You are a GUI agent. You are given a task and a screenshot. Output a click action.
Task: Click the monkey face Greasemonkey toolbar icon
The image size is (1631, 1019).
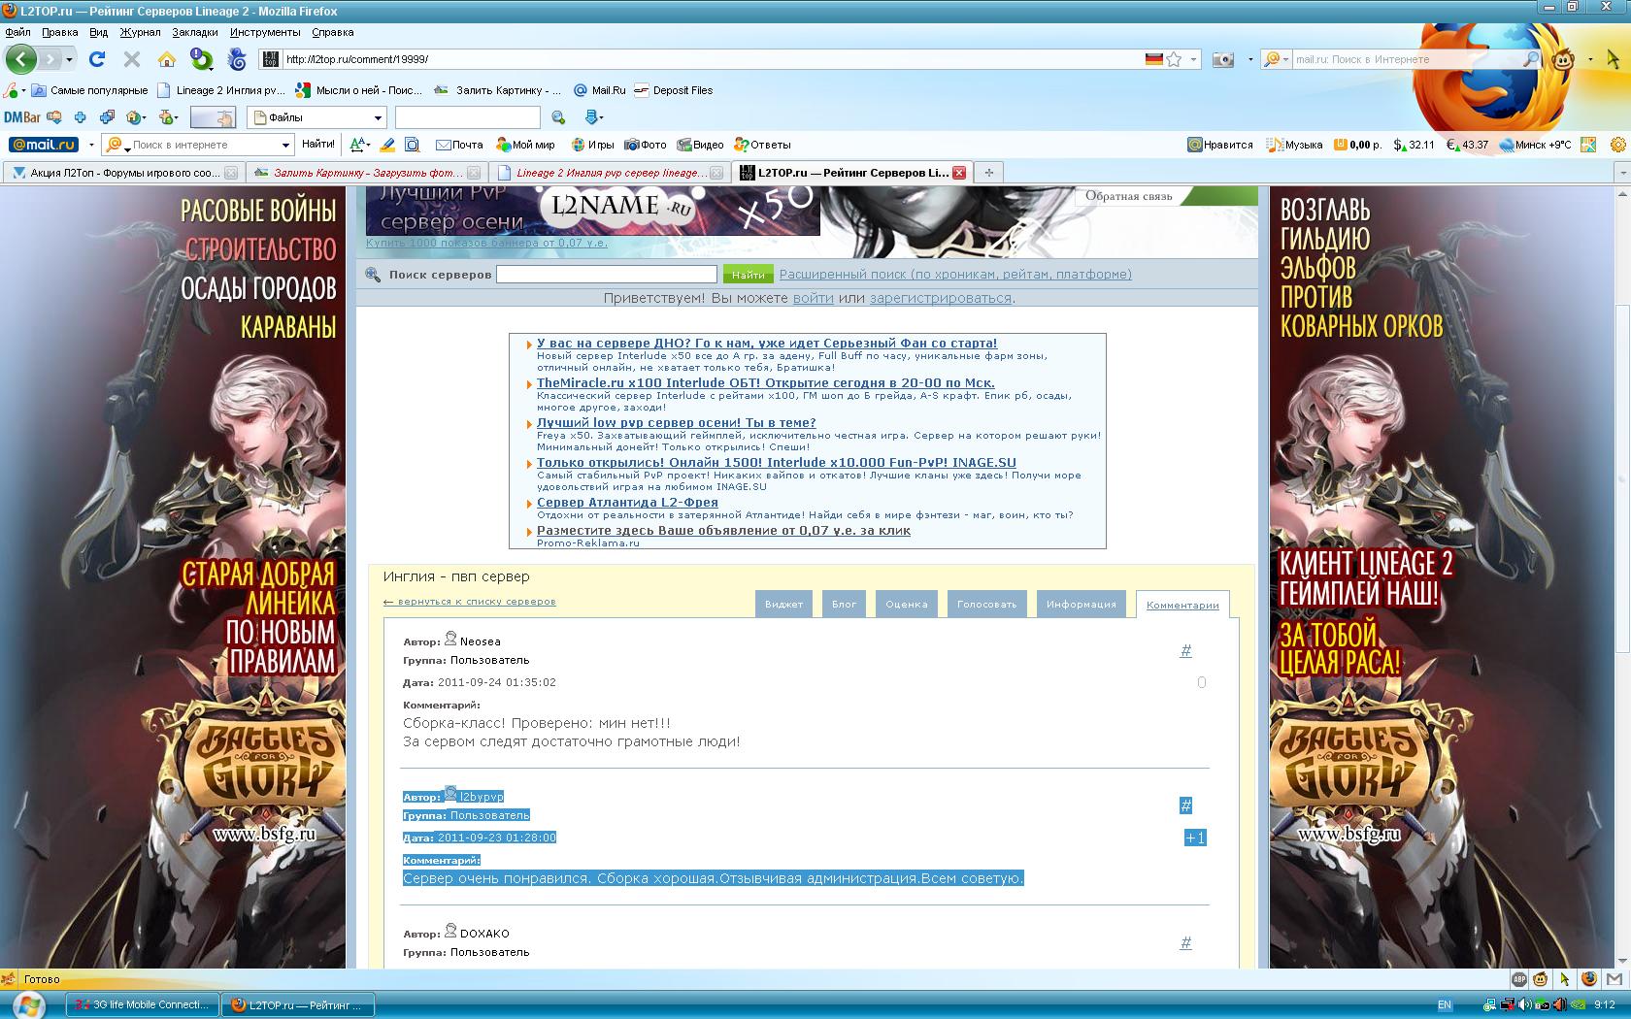pos(1564,59)
